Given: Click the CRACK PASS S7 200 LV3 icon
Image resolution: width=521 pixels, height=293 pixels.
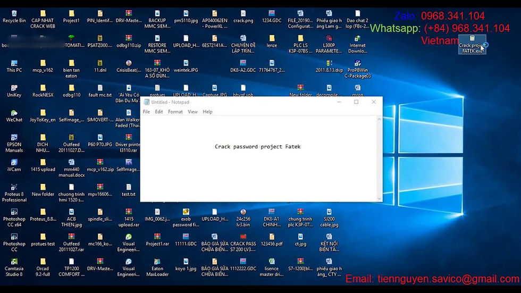Looking at the screenshot, I should [x=243, y=242].
